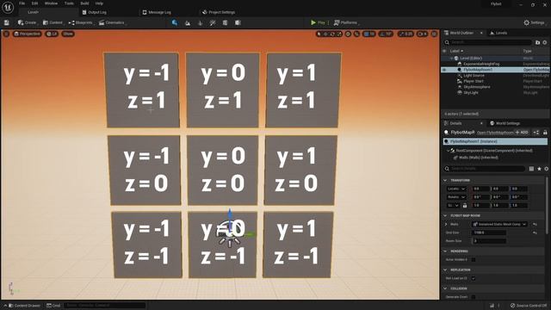
Task: Select the rotate gizmo tool in viewport
Action: [332, 34]
